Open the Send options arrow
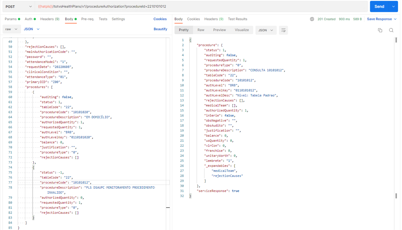402x230 pixels. pyautogui.click(x=394, y=6)
